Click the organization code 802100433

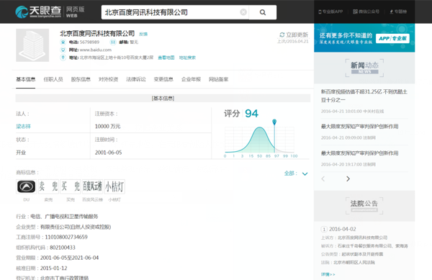(x=63, y=248)
